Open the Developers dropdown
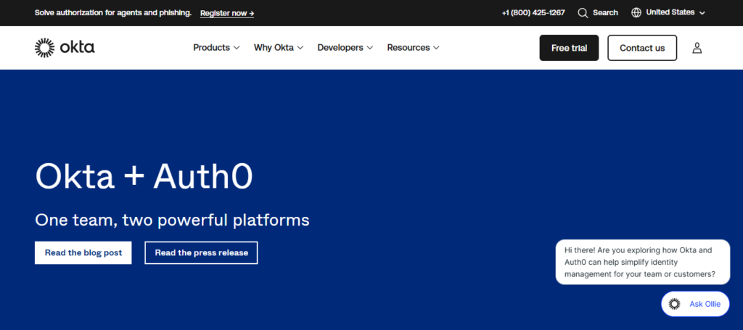This screenshot has width=743, height=330. 345,48
